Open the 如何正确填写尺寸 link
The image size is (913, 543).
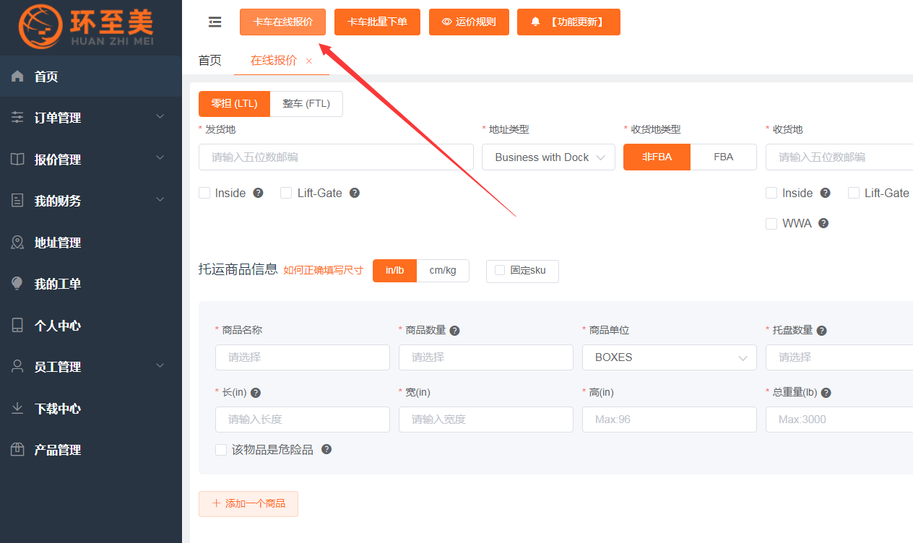tap(323, 270)
